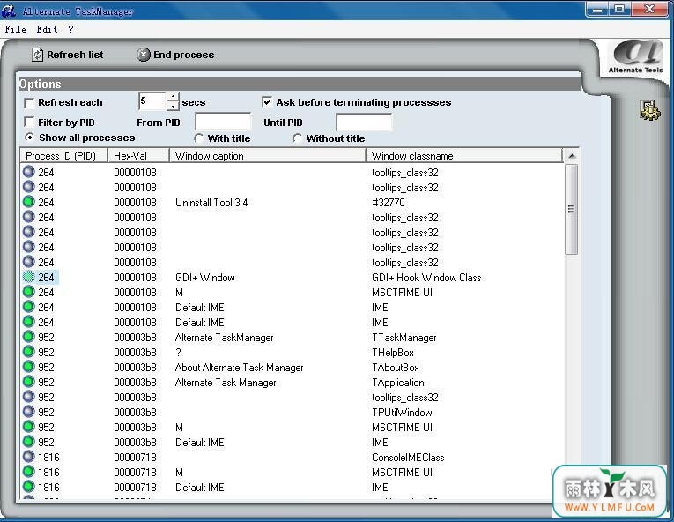
Task: Click the TApplication classname cell
Action: tap(398, 383)
